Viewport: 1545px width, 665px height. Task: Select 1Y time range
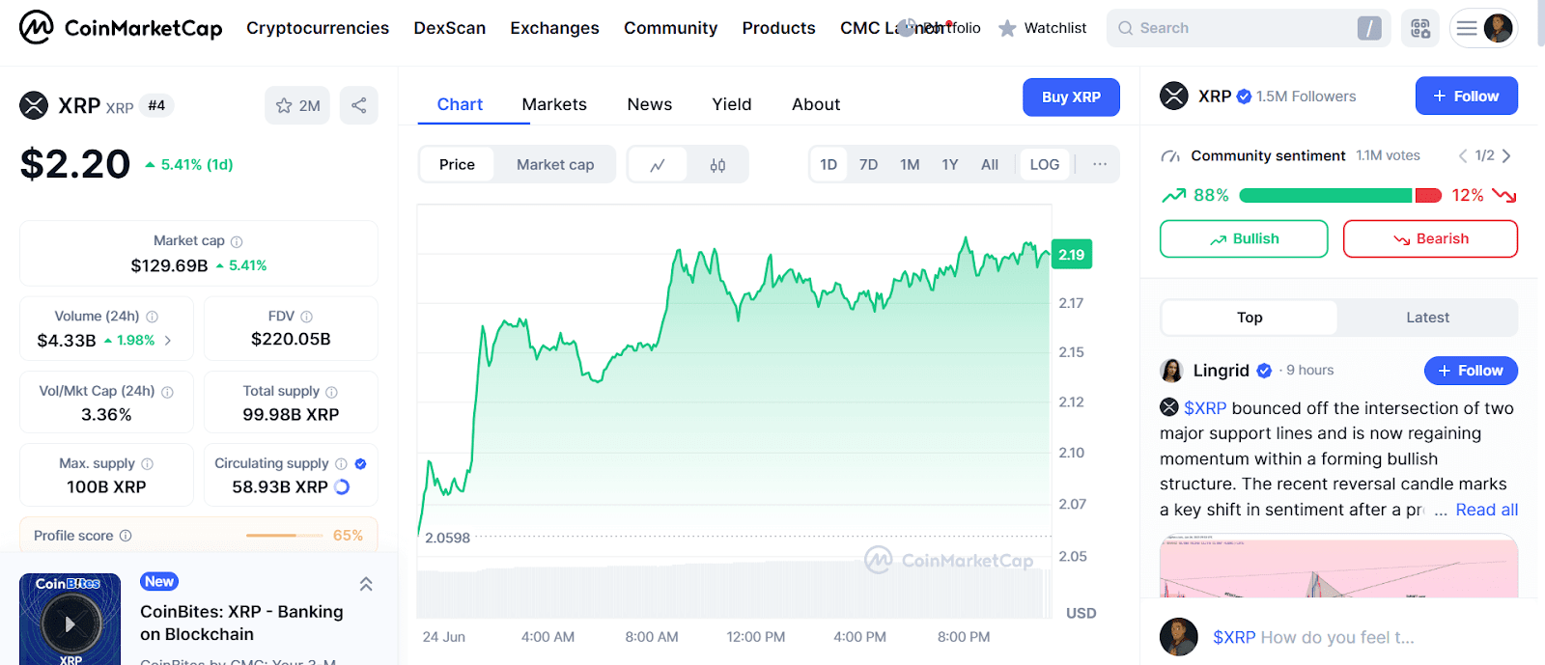[950, 165]
